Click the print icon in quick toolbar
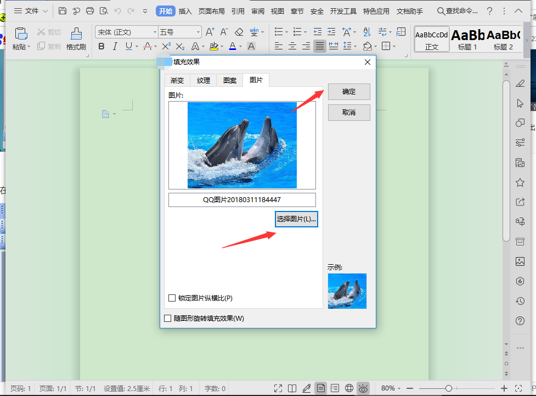Viewport: 536px width, 396px height. click(90, 11)
